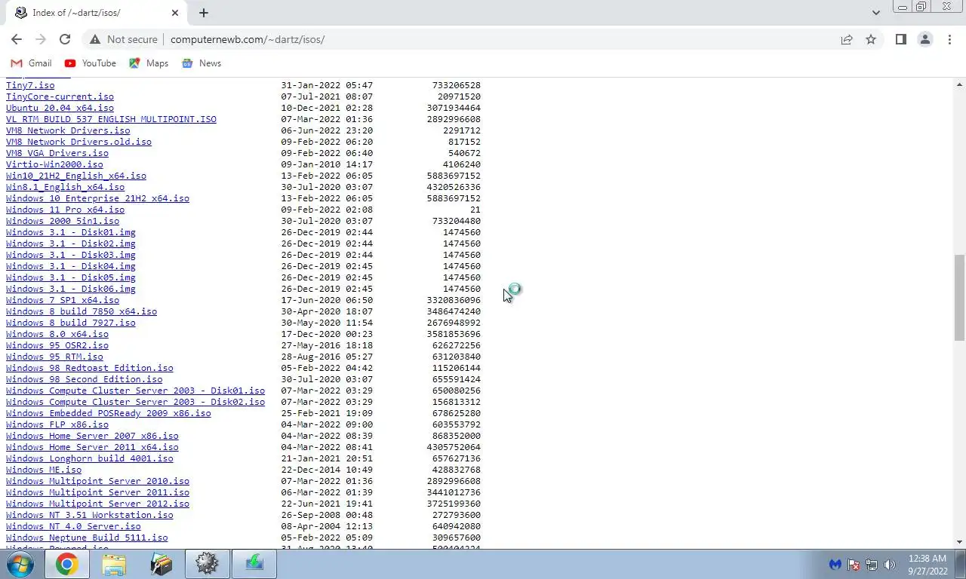The height and width of the screenshot is (579, 966).
Task: Click date 09-Feb-2022 02:08 of Windows 11
Action: 327,210
